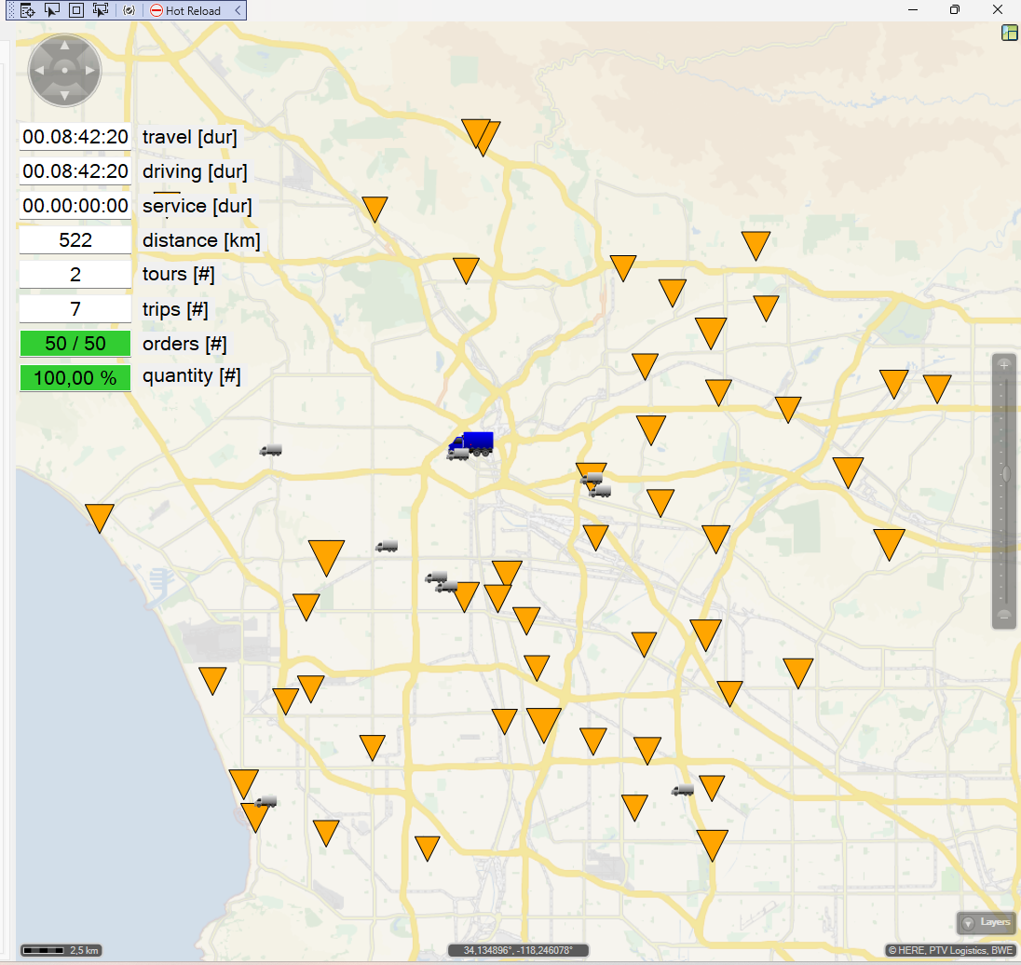
Task: Pan the map left with the compass arrow
Action: tap(40, 70)
